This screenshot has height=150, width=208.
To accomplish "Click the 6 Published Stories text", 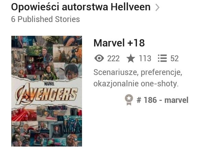I will 46,19.
